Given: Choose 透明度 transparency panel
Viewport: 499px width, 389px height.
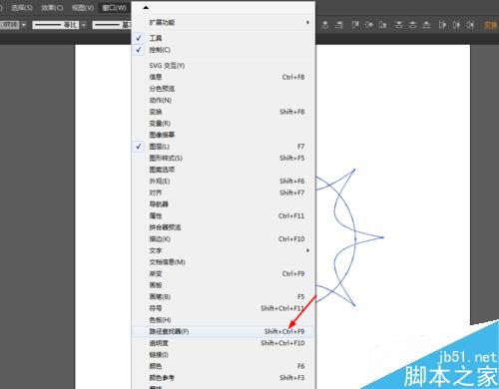Looking at the screenshot, I should [x=224, y=343].
